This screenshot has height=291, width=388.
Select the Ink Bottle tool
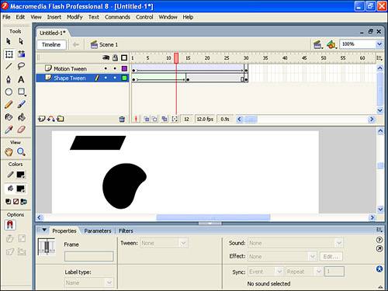click(x=9, y=117)
